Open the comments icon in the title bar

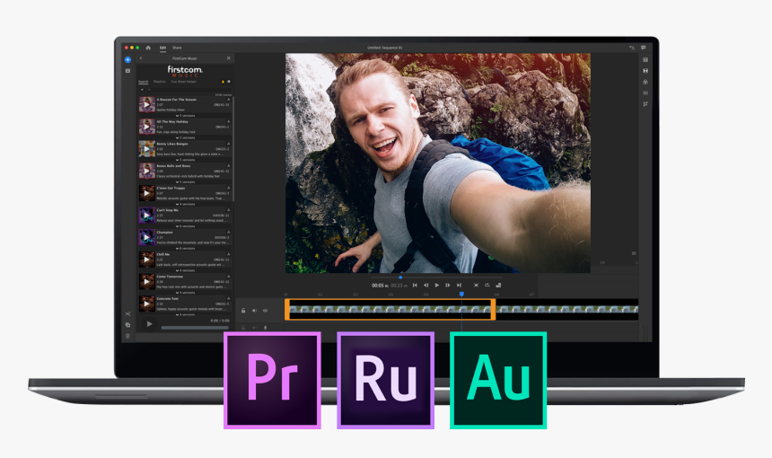pos(643,48)
